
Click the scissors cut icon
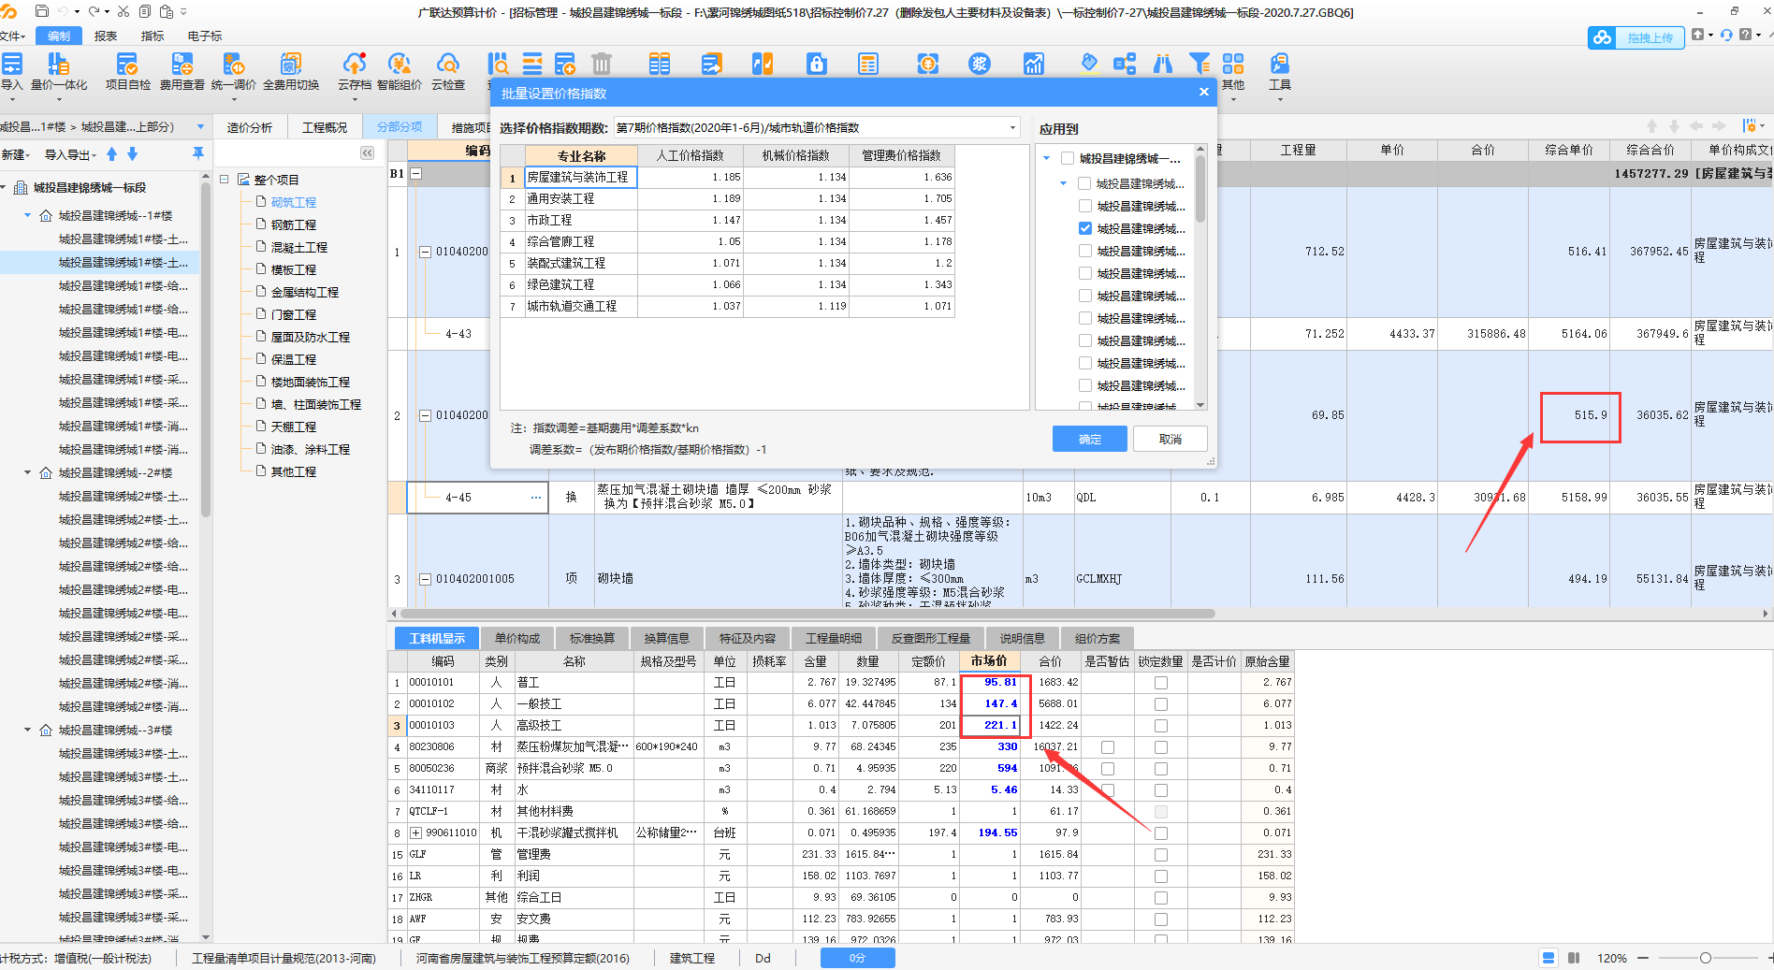pyautogui.click(x=123, y=11)
